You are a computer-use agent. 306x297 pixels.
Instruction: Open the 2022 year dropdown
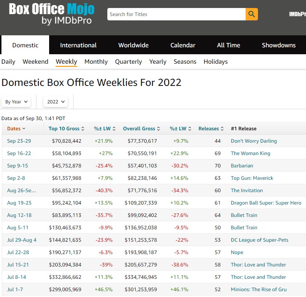click(55, 102)
